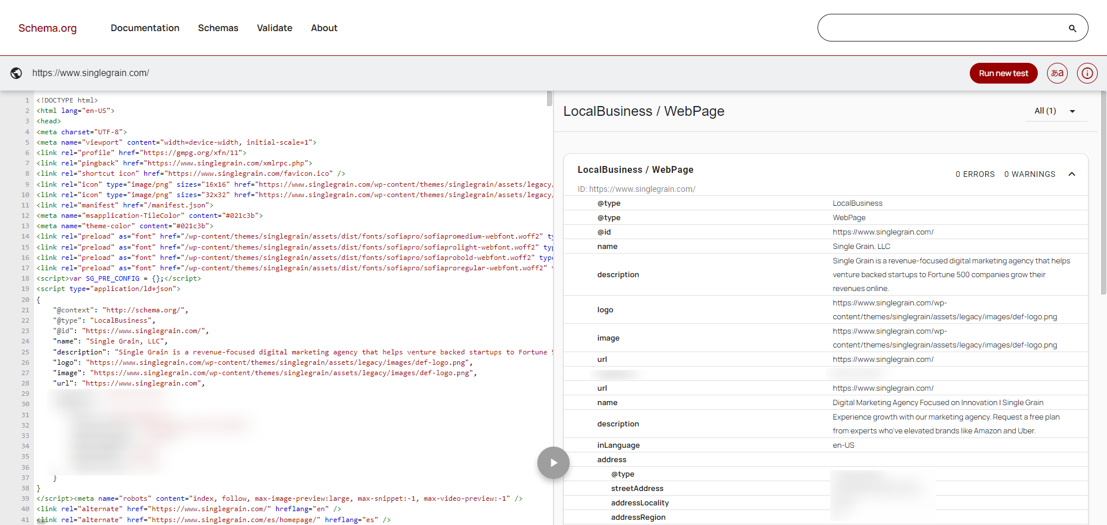Click the address property row

(826, 460)
